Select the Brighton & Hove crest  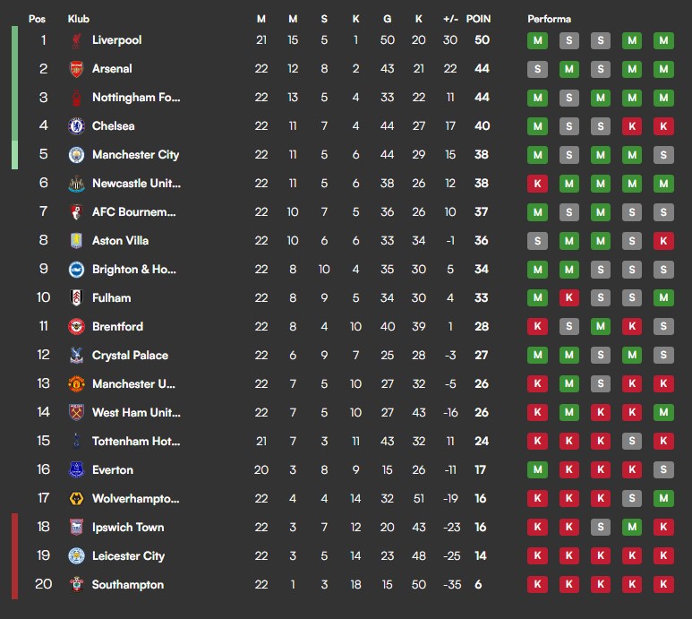[x=76, y=270]
